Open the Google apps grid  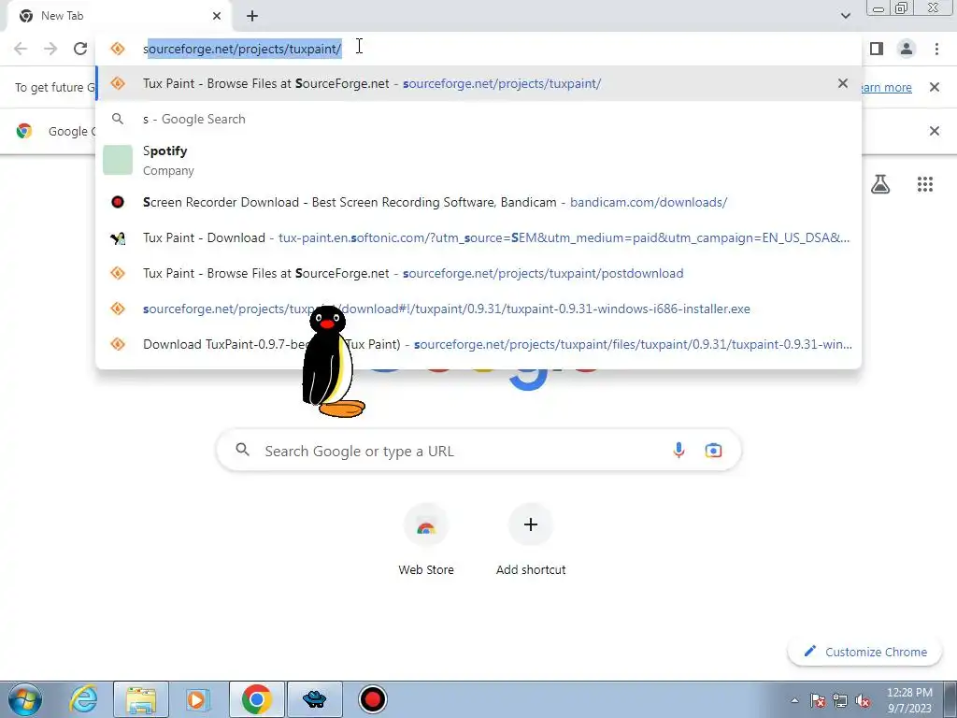click(924, 184)
